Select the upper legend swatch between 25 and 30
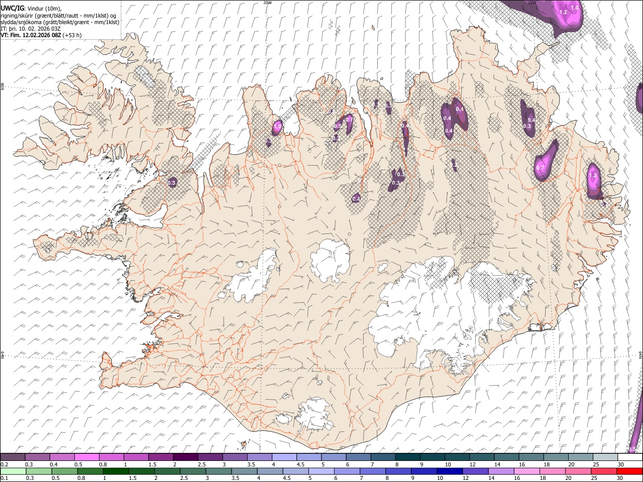This screenshot has width=643, height=482. tap(605, 457)
